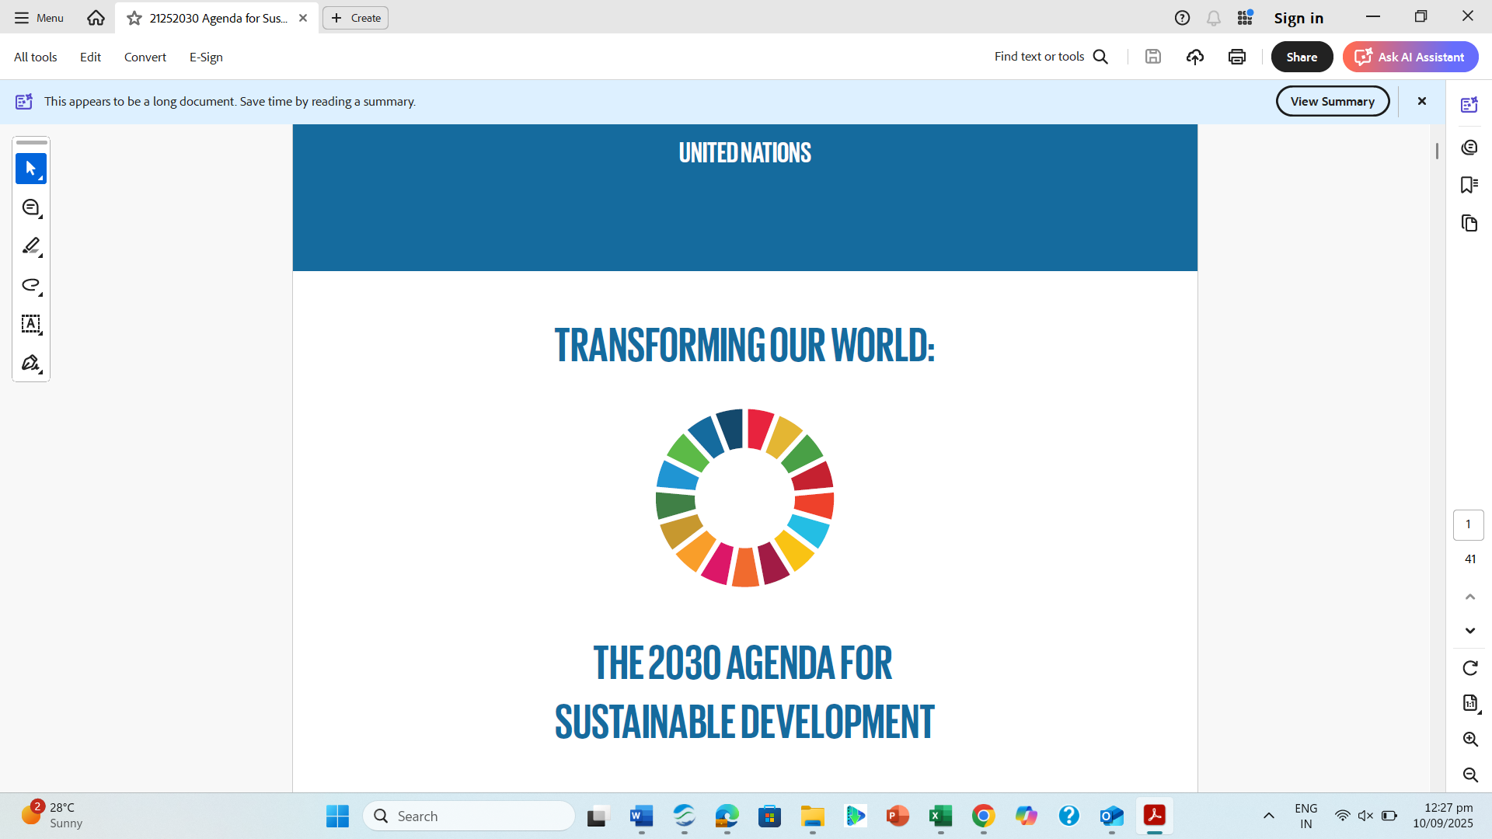
Task: Open the page thumbnails panel
Action: click(x=1469, y=224)
